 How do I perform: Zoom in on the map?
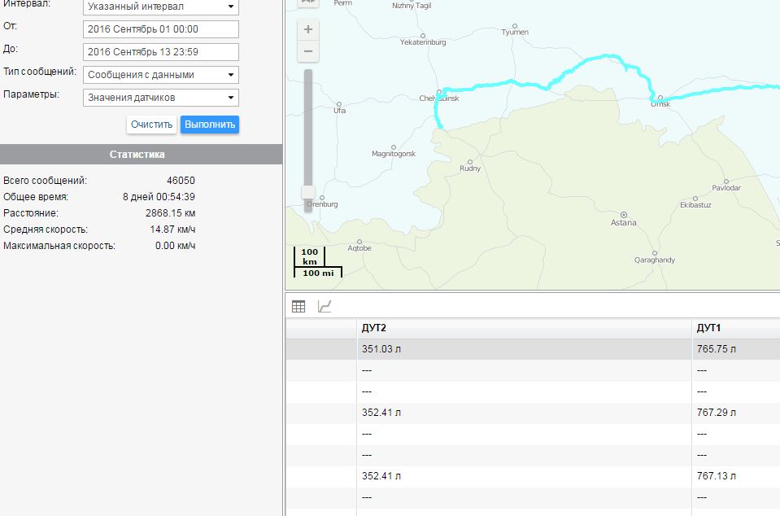coord(308,29)
